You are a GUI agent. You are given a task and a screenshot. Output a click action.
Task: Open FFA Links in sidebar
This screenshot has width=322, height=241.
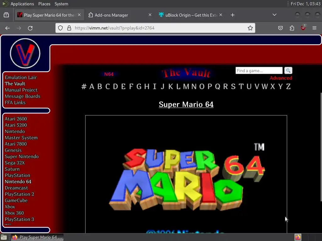tap(15, 103)
